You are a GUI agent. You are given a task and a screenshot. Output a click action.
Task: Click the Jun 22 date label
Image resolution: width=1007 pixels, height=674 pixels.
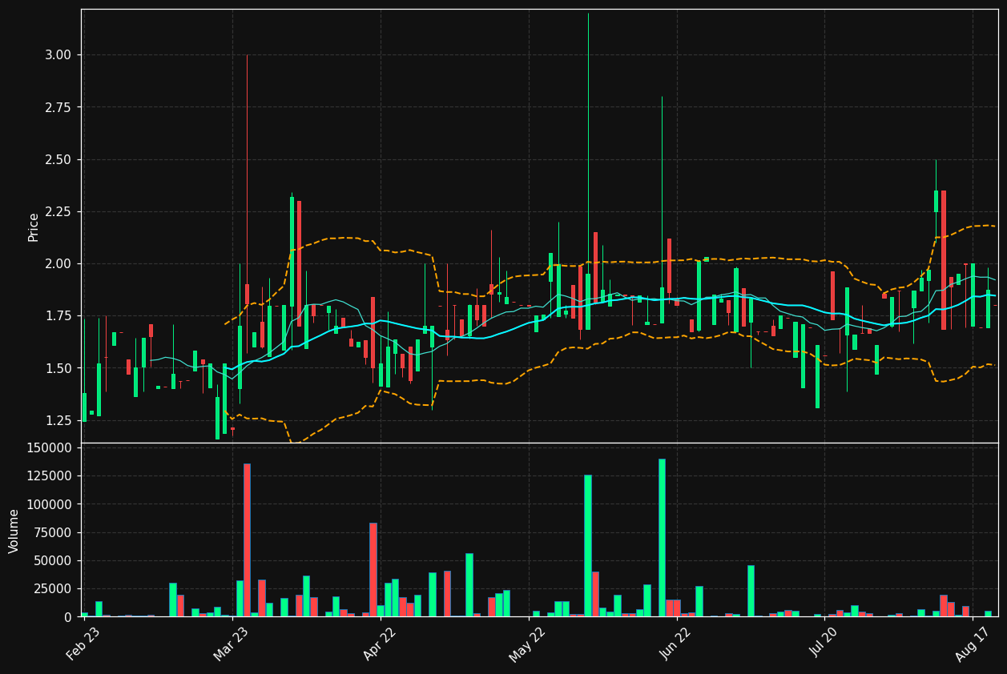pos(675,643)
